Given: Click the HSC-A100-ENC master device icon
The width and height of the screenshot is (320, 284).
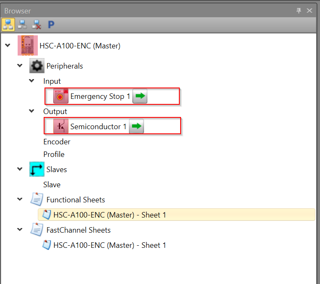Looking at the screenshot, I should [28, 45].
